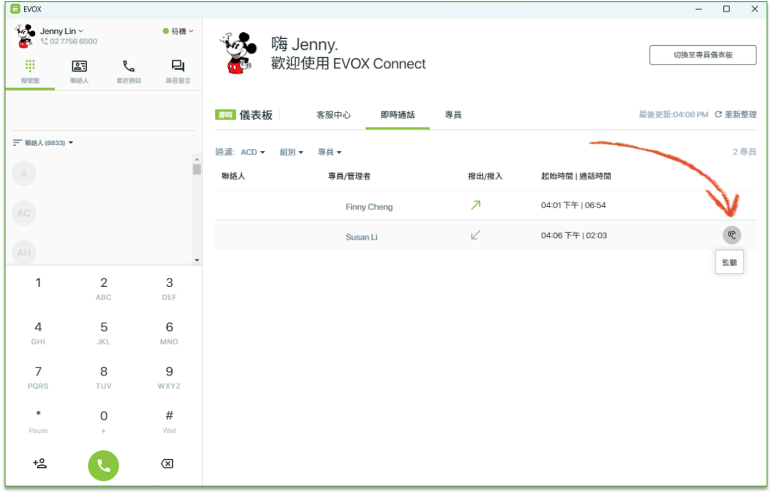Dial digit 0 on keypad

104,422
